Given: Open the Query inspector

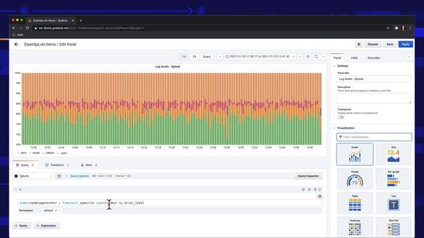Looking at the screenshot, I should click(308, 176).
